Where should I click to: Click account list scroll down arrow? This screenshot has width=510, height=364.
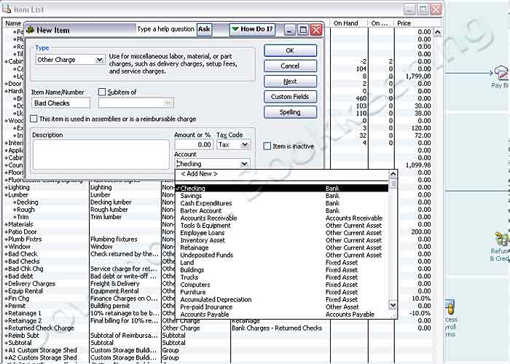pos(393,306)
